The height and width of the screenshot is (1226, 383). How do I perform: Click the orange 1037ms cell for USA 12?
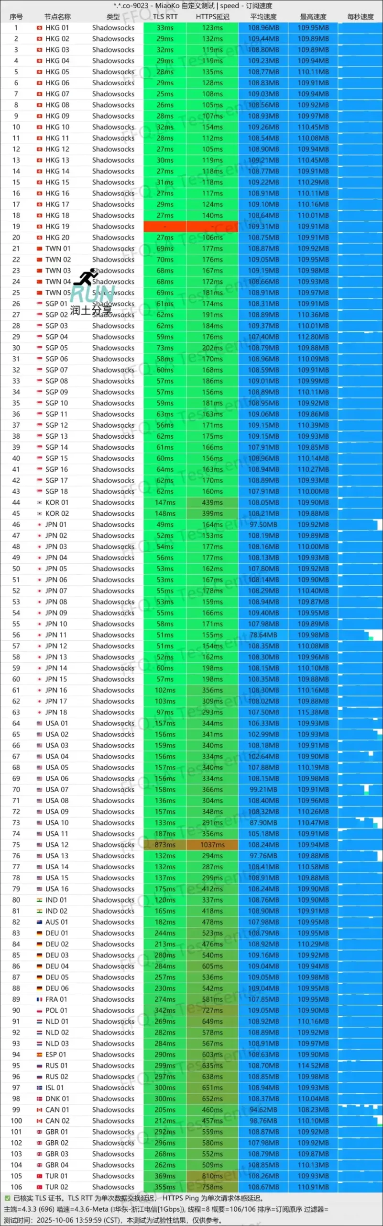[212, 845]
